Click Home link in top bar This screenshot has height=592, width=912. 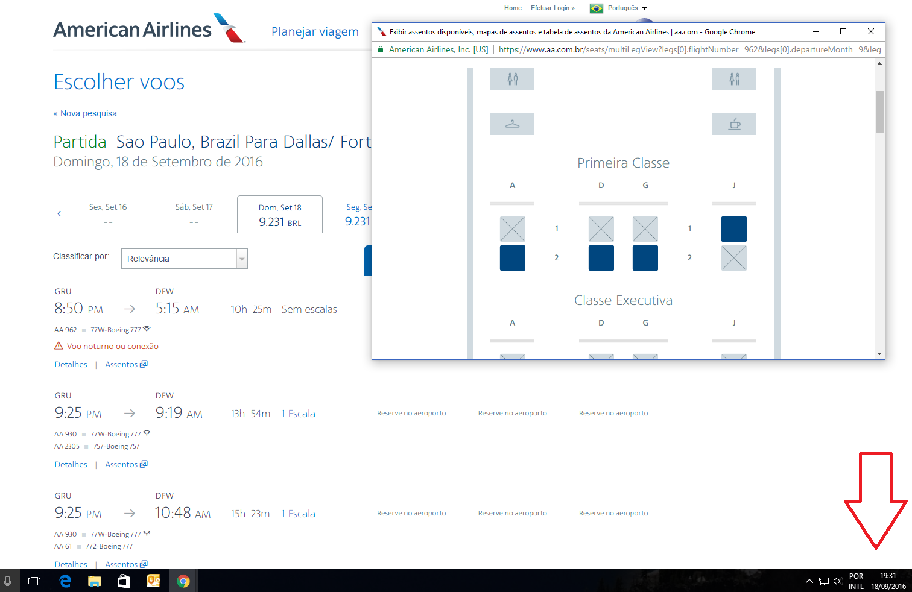513,8
